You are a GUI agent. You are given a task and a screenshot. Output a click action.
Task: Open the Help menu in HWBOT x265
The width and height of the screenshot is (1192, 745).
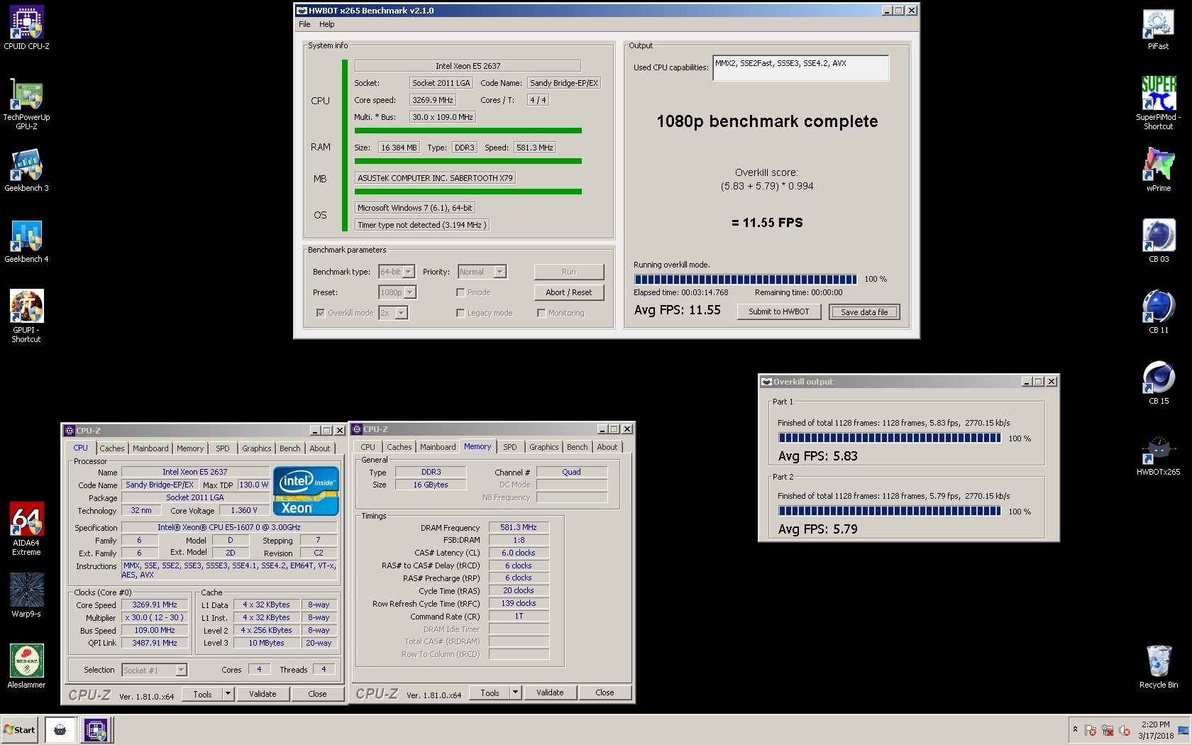coord(327,24)
